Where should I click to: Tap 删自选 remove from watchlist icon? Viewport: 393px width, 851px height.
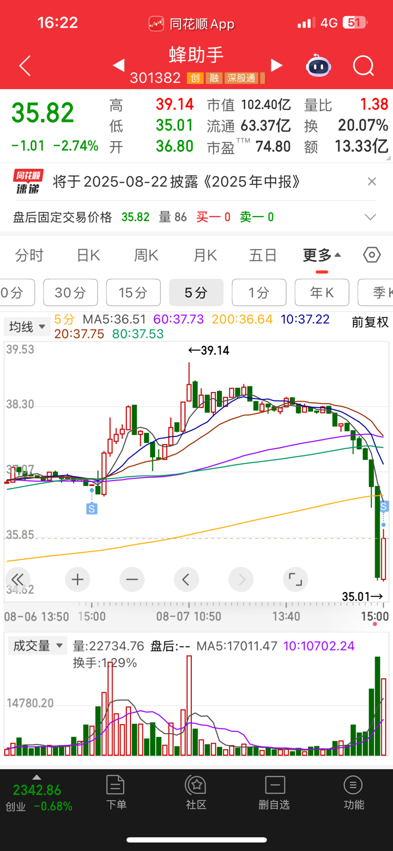point(275,792)
